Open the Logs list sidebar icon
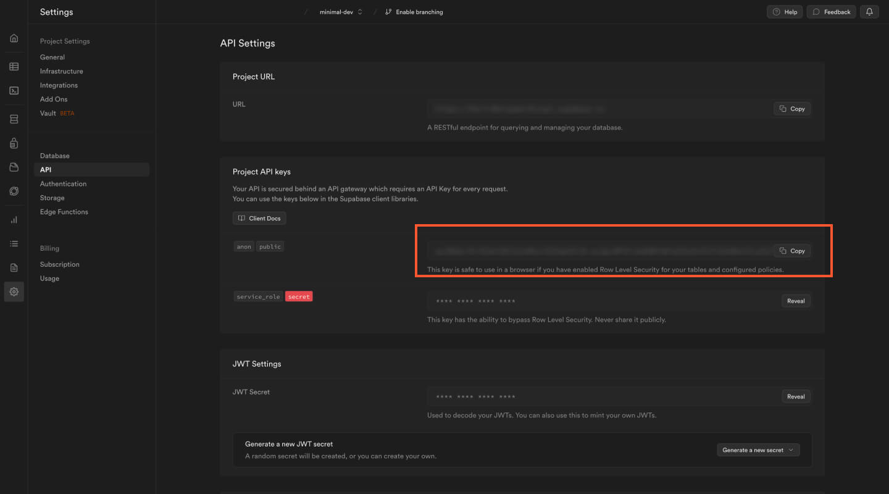Viewport: 889px width, 494px height. click(x=14, y=244)
